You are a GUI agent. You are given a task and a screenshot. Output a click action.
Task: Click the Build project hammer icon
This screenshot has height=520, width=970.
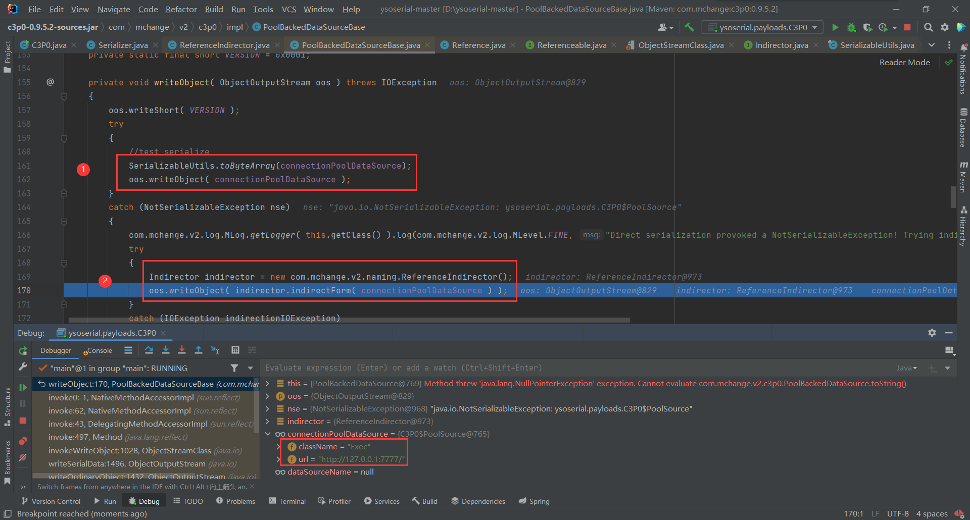pos(689,27)
